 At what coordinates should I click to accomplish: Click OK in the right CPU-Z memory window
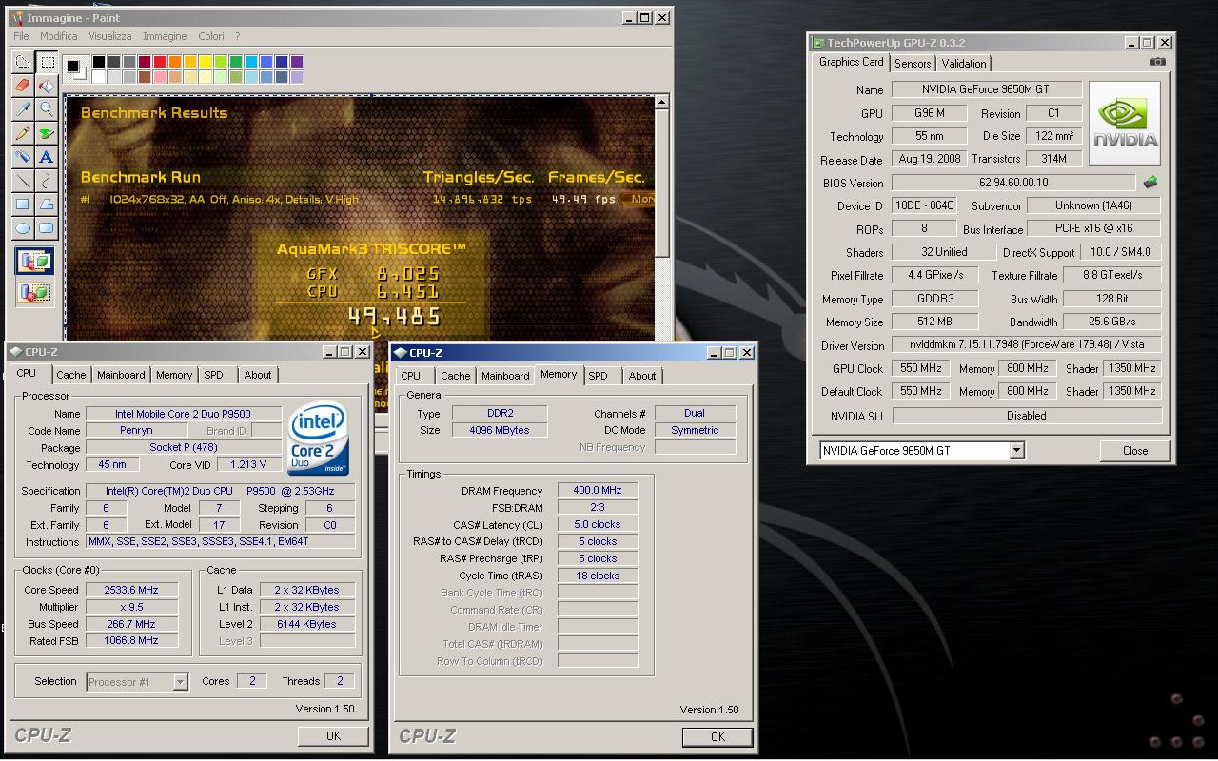(x=717, y=736)
